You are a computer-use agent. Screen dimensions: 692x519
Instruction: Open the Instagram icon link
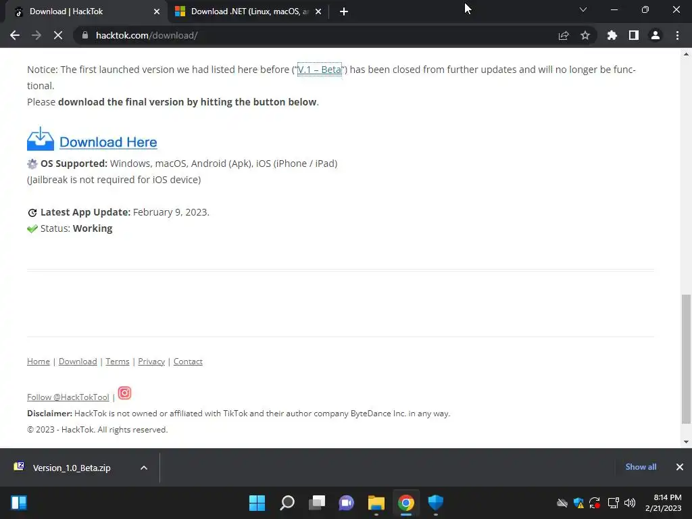click(x=125, y=393)
